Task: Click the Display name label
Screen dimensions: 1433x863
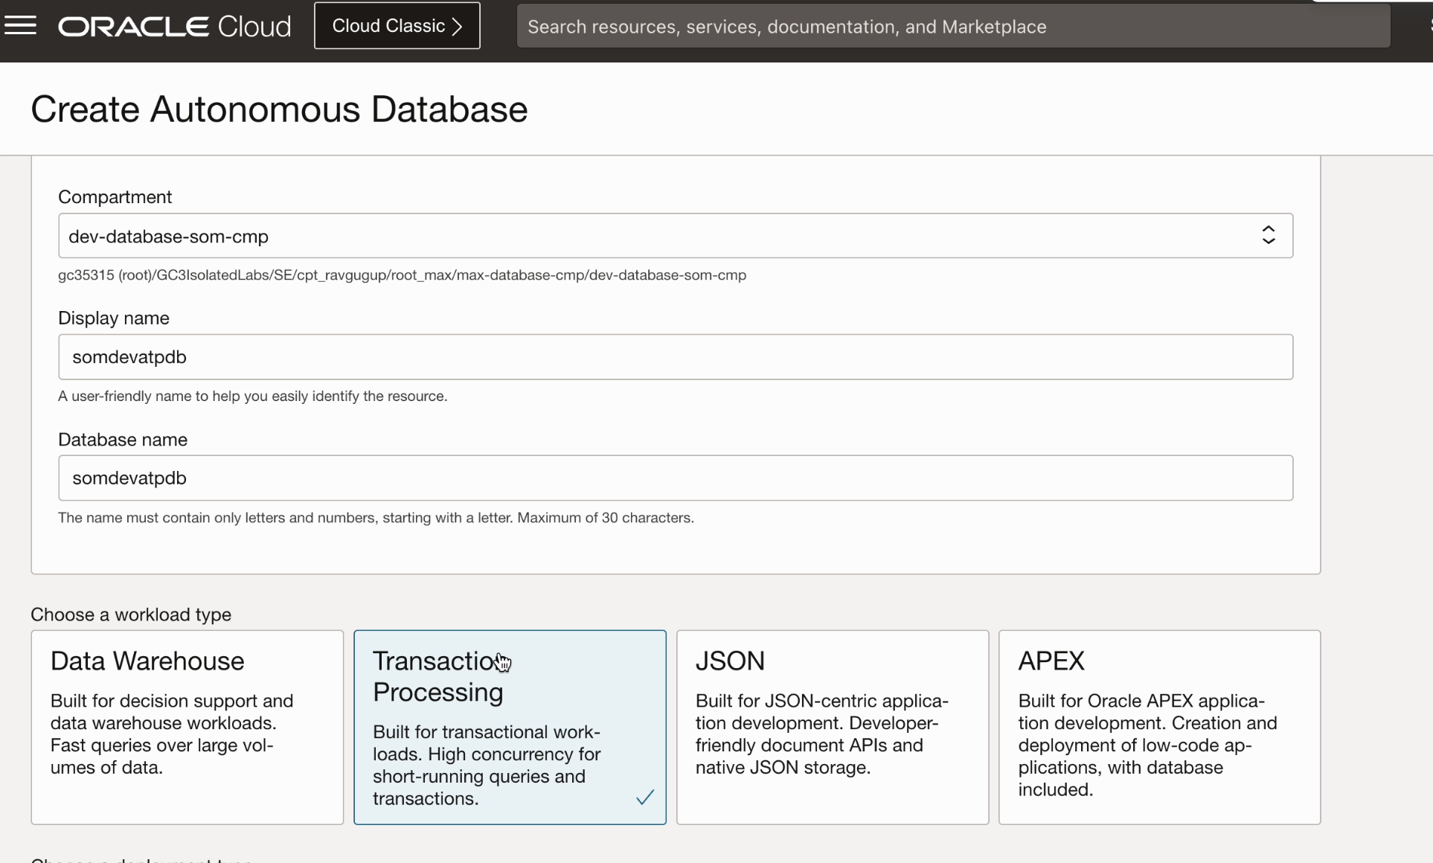Action: pos(114,318)
